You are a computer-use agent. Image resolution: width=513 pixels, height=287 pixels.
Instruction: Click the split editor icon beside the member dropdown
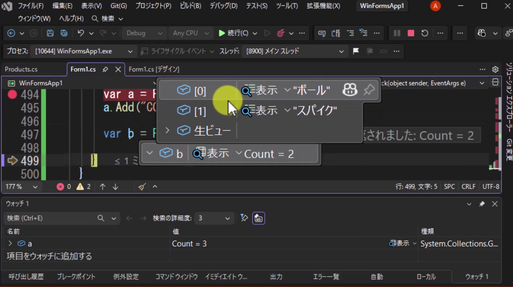(495, 83)
